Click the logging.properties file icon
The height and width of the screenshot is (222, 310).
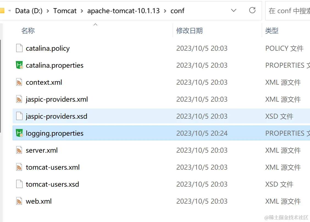pyautogui.click(x=19, y=133)
